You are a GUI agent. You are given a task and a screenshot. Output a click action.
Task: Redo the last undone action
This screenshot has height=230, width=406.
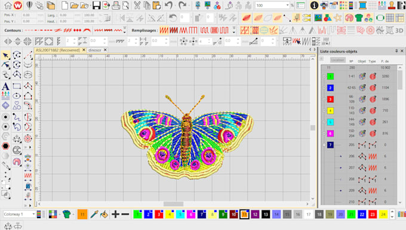point(182,5)
